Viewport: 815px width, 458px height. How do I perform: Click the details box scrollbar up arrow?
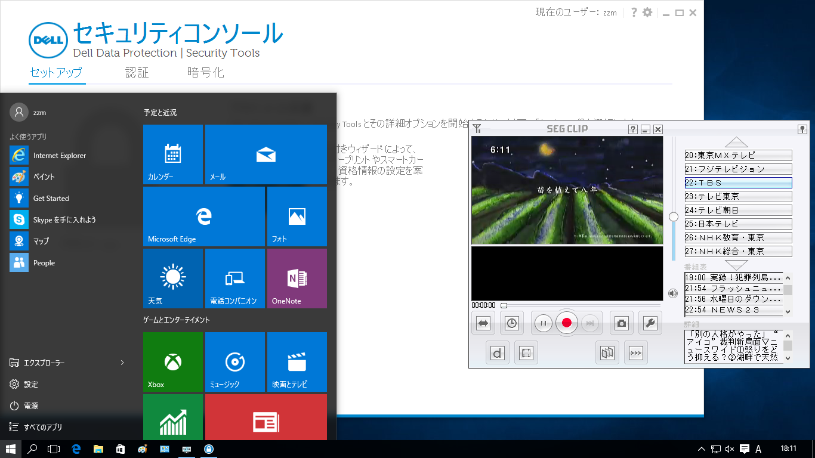pyautogui.click(x=788, y=335)
